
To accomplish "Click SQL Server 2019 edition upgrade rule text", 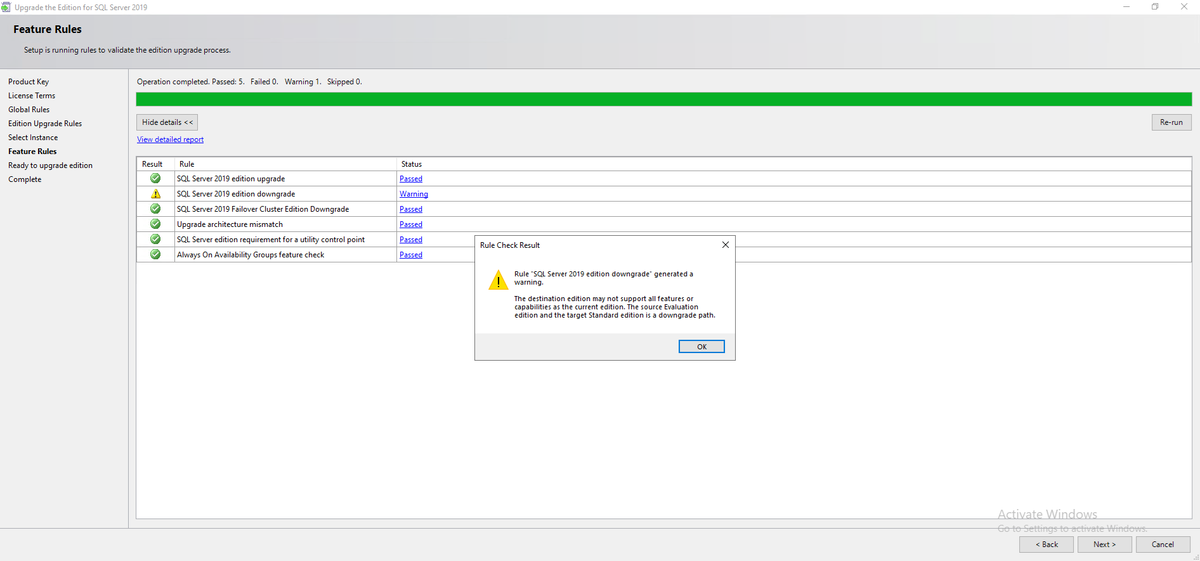I will [231, 179].
